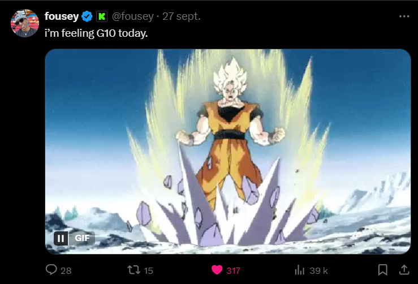Image resolution: width=418 pixels, height=284 pixels.
Task: Click the 39 k views count
Action: (x=318, y=271)
